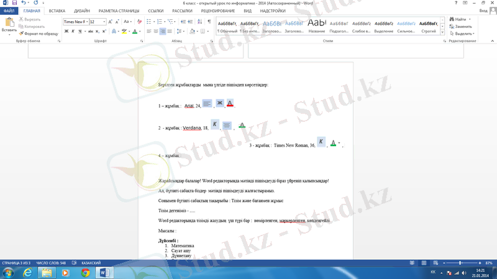Screen dimensions: 497x279
Task: Expand the Styles gallery more arrow
Action: pyautogui.click(x=443, y=32)
